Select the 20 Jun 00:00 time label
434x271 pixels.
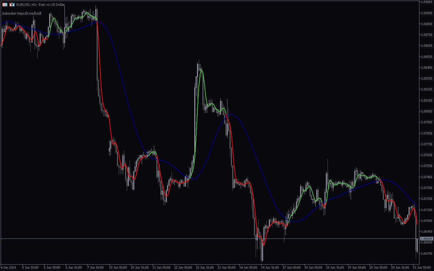(379, 267)
